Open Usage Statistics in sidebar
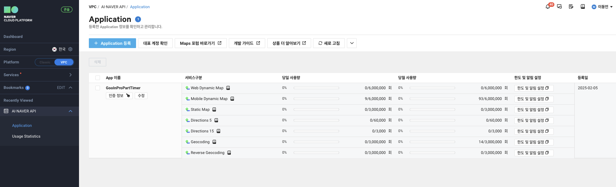The image size is (616, 187). coord(26,136)
